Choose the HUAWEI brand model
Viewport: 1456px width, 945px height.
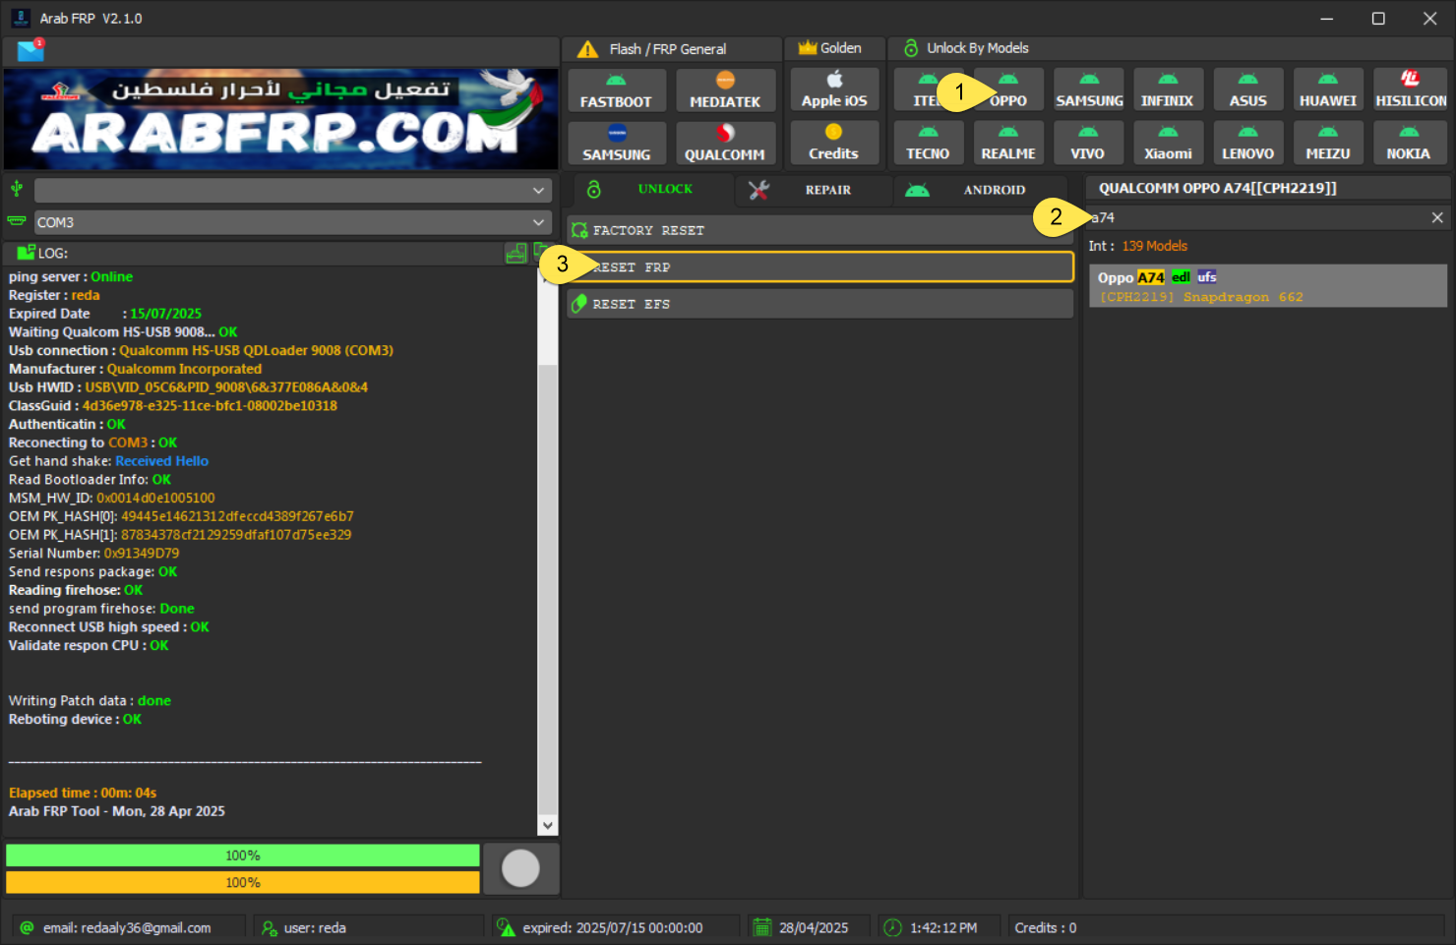[1328, 89]
